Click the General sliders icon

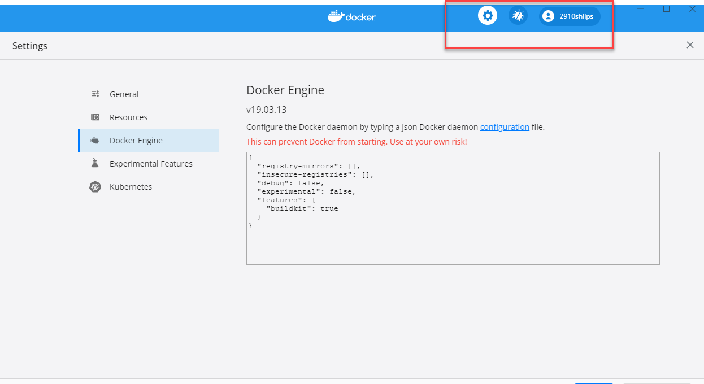click(x=95, y=94)
